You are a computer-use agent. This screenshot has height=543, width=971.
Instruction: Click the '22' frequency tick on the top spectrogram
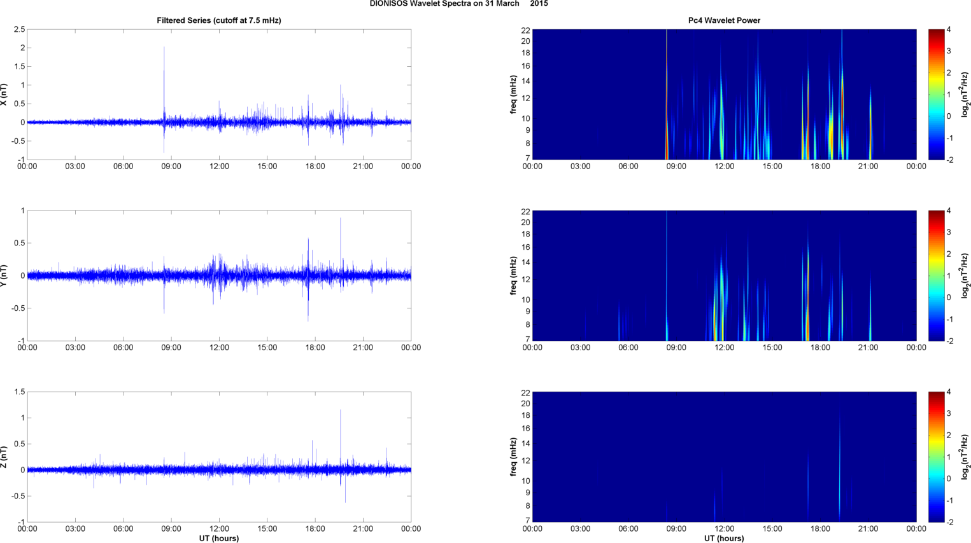(x=526, y=30)
